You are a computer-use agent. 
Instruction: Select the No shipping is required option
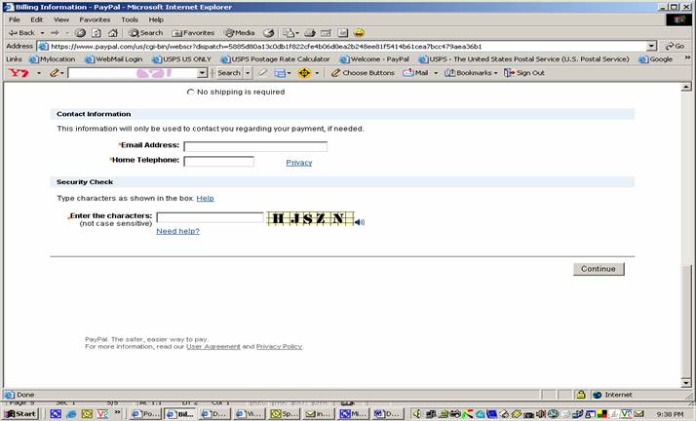[190, 93]
